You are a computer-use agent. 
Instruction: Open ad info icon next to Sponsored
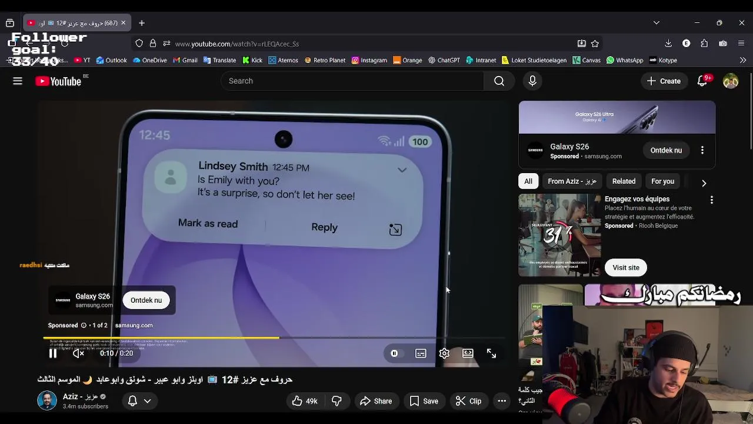[84, 325]
